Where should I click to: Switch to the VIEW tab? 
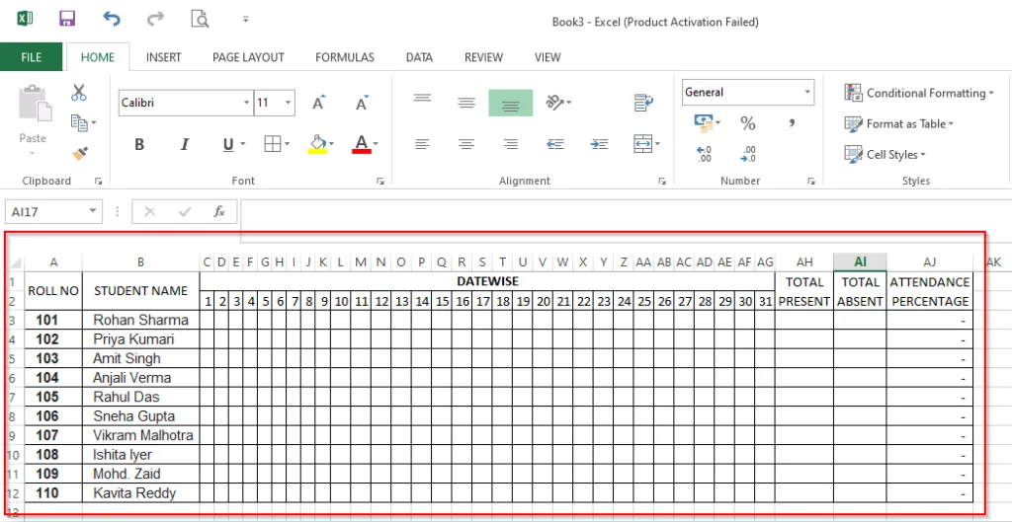pos(548,57)
